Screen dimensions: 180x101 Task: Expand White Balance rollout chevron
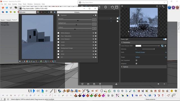pos(93,33)
